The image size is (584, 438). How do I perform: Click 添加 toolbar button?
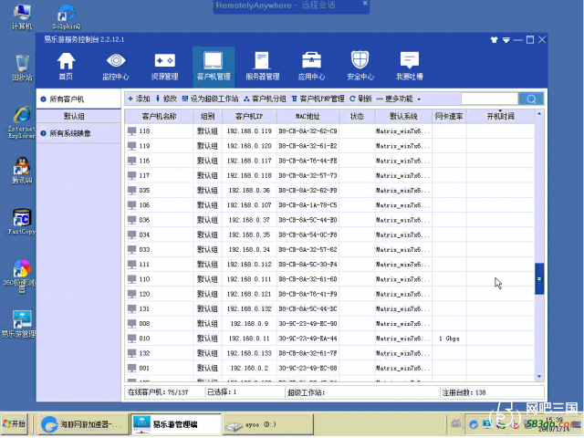139,99
